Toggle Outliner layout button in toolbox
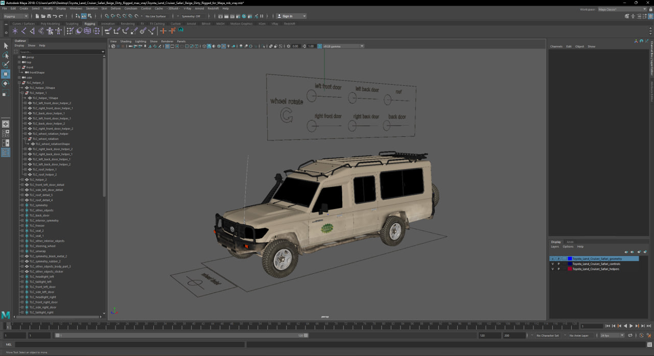This screenshot has width=654, height=356. coord(6,152)
